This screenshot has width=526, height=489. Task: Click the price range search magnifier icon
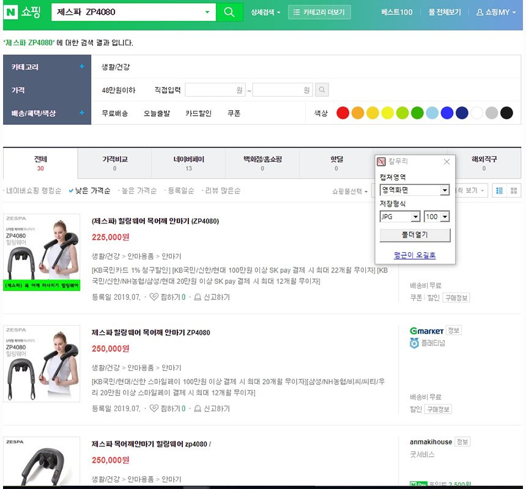322,90
